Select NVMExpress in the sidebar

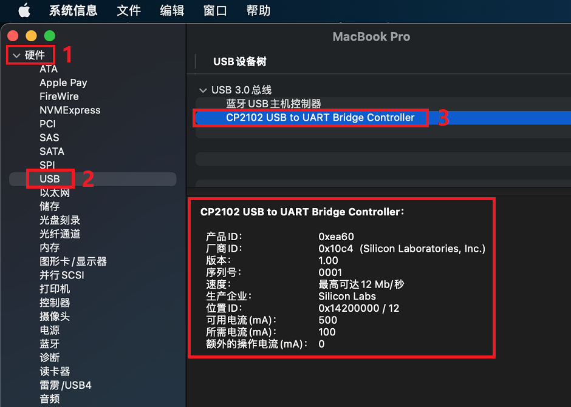70,110
